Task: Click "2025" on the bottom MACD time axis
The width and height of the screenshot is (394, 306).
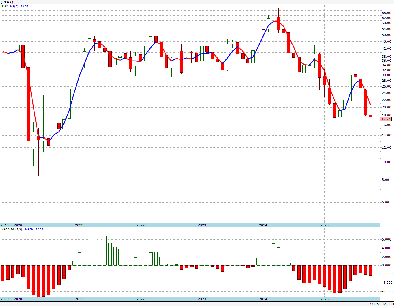Action: [324, 299]
